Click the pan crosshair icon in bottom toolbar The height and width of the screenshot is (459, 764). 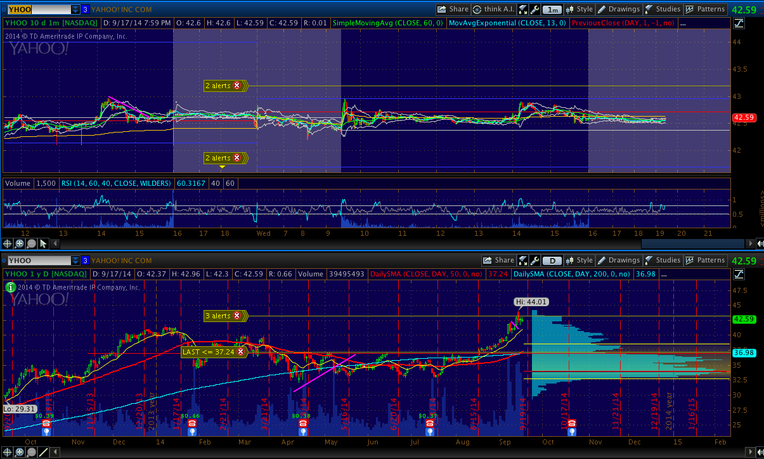click(x=7, y=453)
